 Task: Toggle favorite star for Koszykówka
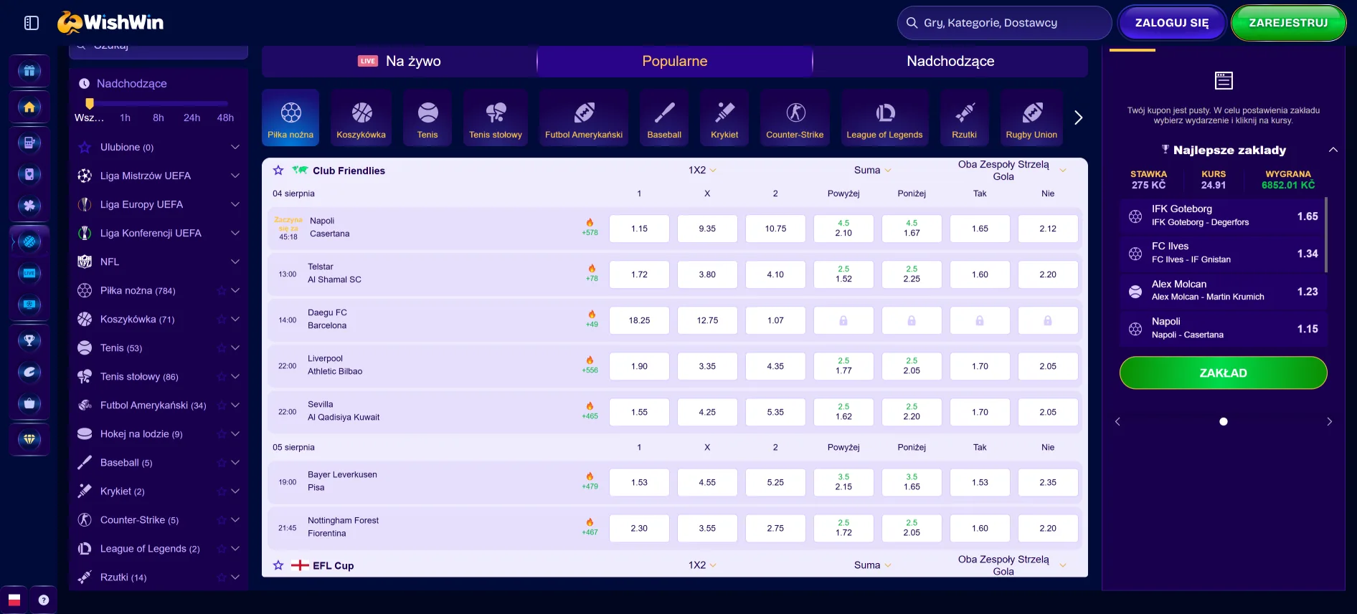222,320
